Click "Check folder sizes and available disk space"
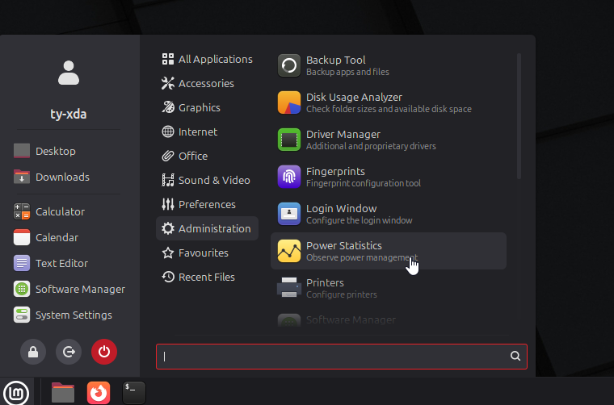Image resolution: width=614 pixels, height=405 pixels. click(389, 109)
